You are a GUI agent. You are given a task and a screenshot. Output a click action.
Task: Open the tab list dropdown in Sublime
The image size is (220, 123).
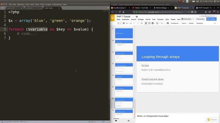pos(108,8)
